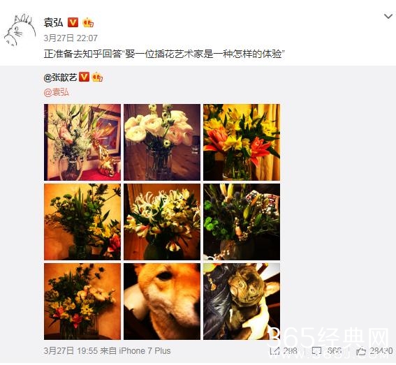The image size is (396, 365).
Task: Open the comments icon showing 566
Action: coord(316,351)
